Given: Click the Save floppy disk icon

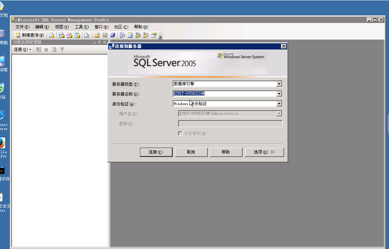Looking at the screenshot, I should coord(105,35).
